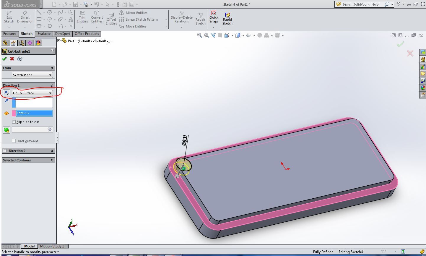Open the Display/Delete Relations tool
The image size is (426, 256).
pyautogui.click(x=181, y=18)
